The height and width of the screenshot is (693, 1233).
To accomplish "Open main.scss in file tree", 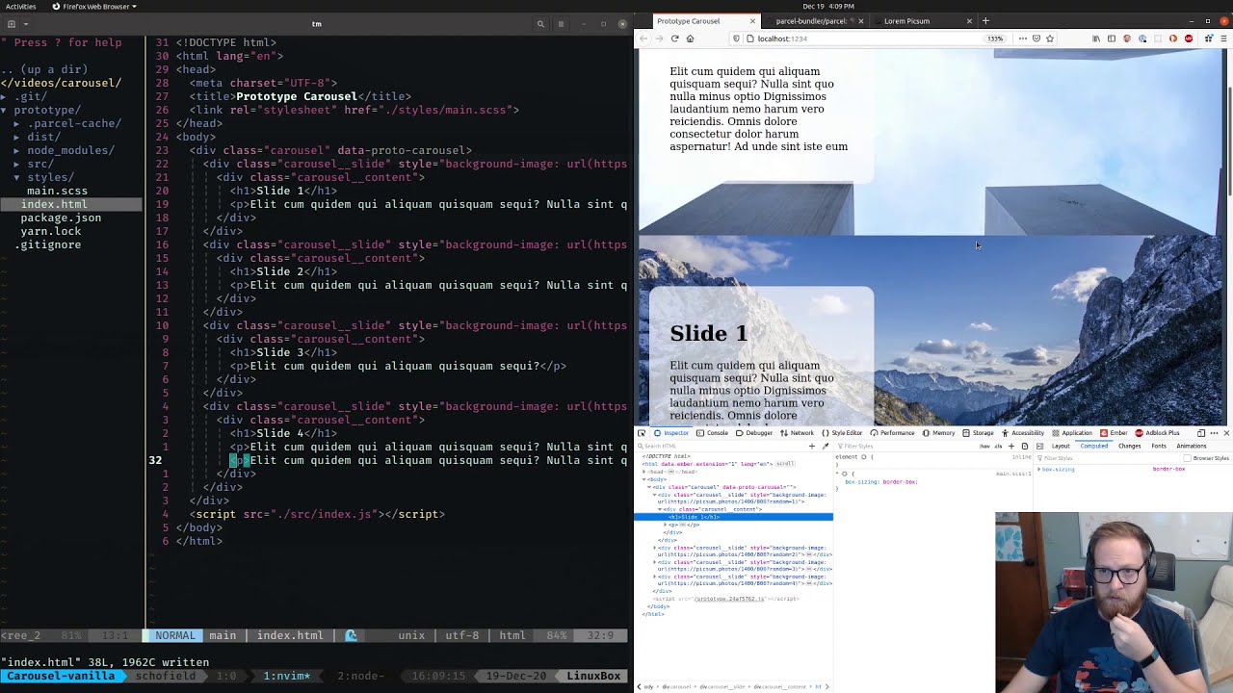I will coord(57,191).
